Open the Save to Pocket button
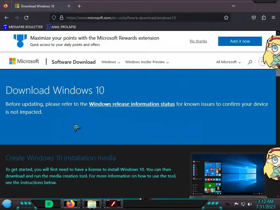 (x=253, y=18)
